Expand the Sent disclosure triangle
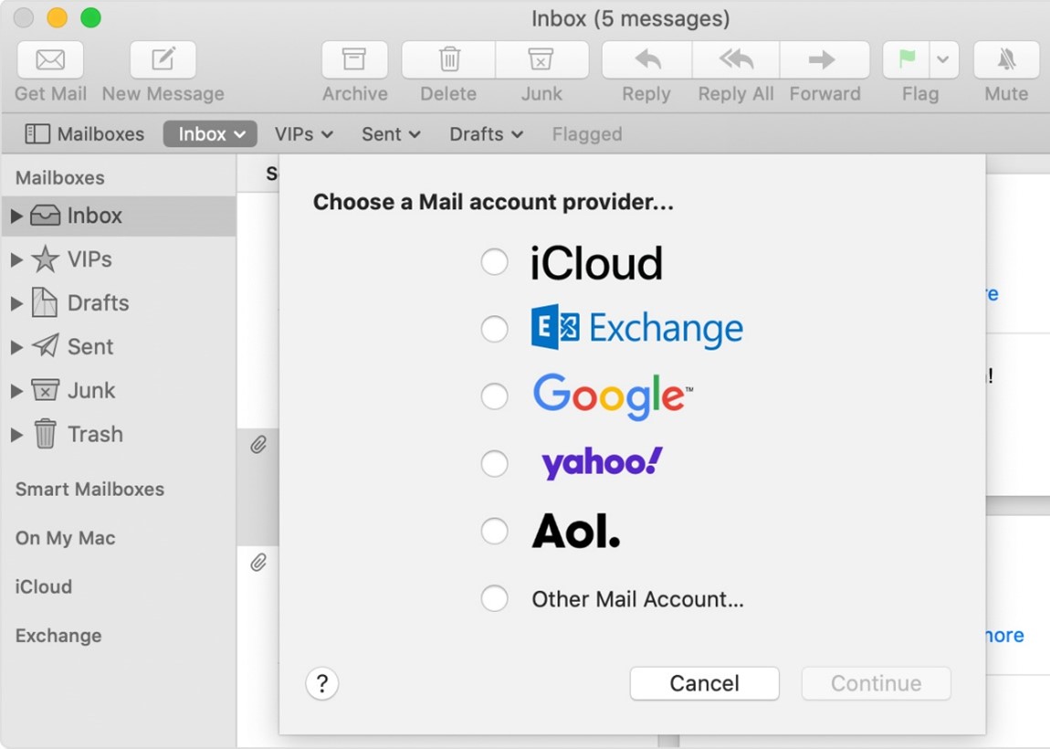Image resolution: width=1050 pixels, height=749 pixels. click(16, 347)
